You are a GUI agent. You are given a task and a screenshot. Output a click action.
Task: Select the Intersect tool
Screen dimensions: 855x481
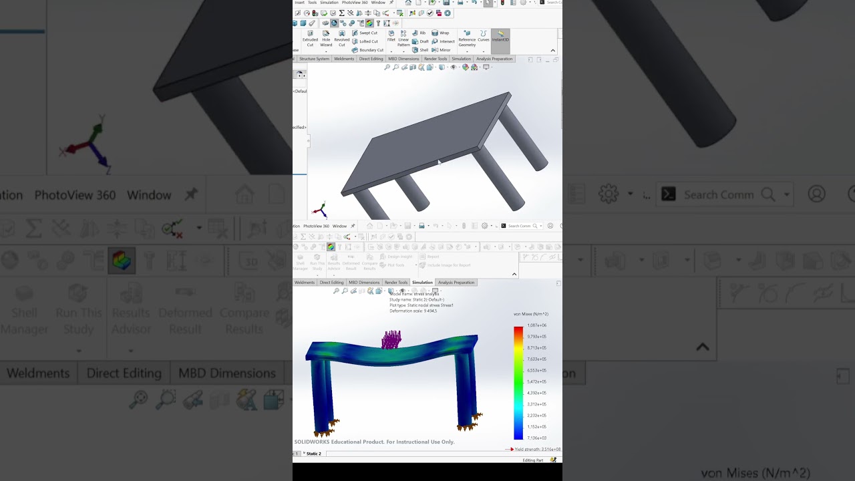(x=443, y=41)
